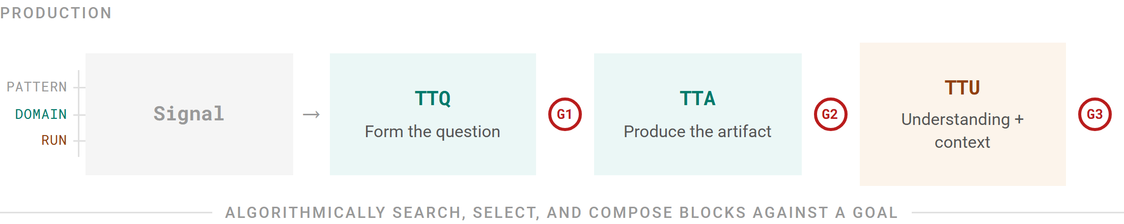Click the tick mark beside PATTERN
Image resolution: width=1124 pixels, height=224 pixels.
coord(79,87)
